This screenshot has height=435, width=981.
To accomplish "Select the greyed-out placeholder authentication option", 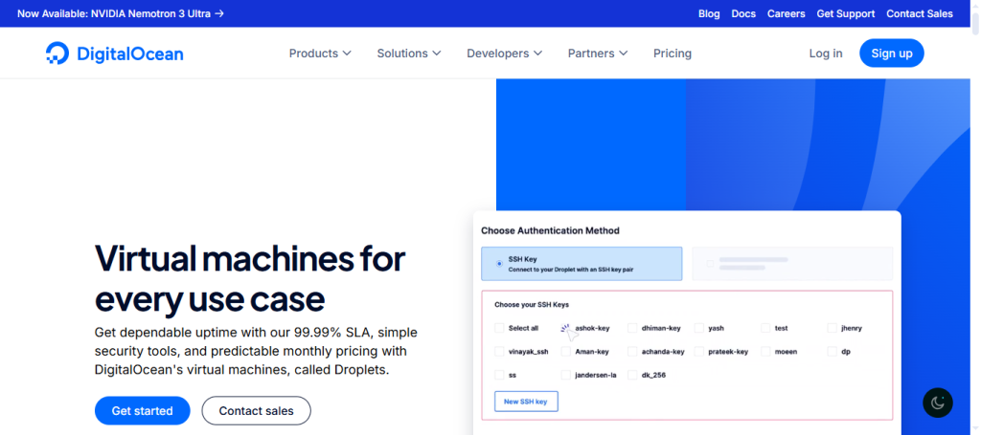I will pos(792,263).
